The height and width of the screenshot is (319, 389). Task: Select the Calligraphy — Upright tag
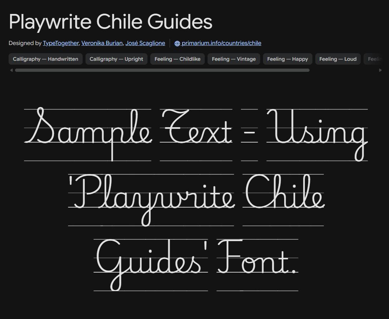pyautogui.click(x=116, y=59)
